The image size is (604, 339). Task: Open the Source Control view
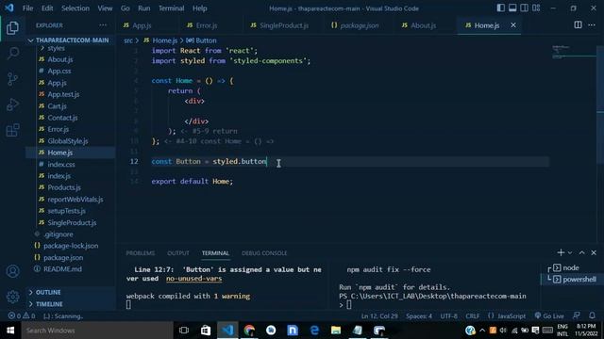tap(12, 79)
